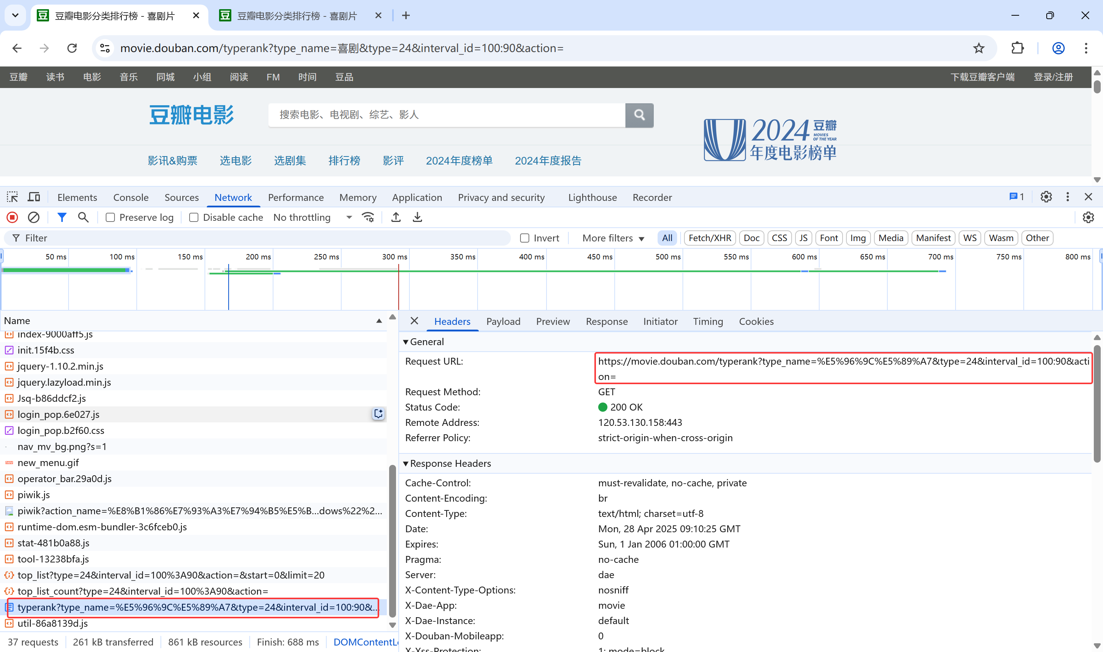Click the clear network log icon
This screenshot has height=652, width=1103.
click(34, 217)
